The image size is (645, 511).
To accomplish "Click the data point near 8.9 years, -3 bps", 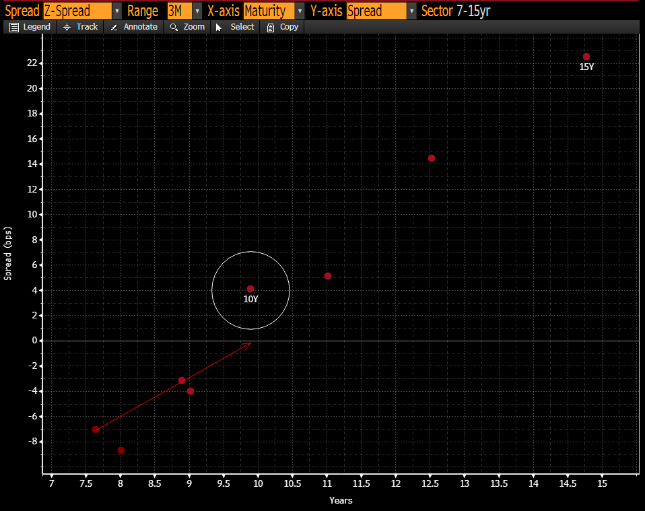I will pyautogui.click(x=182, y=380).
